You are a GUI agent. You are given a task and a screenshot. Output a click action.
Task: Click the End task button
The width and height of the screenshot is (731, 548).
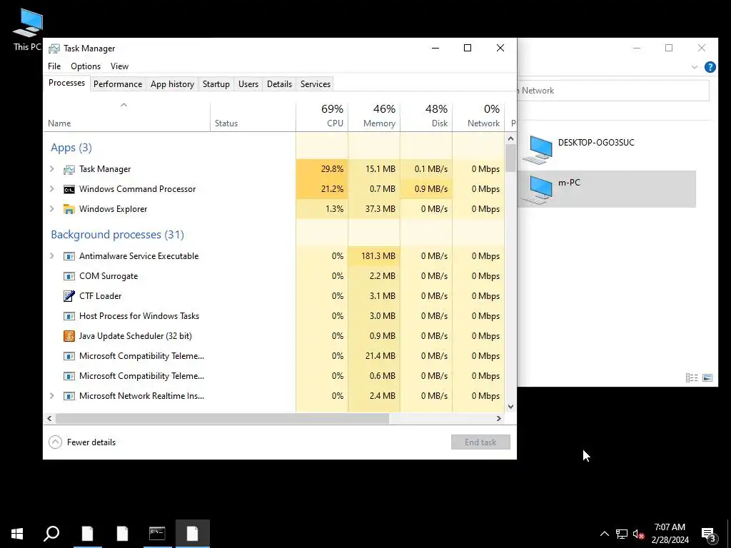pos(480,442)
